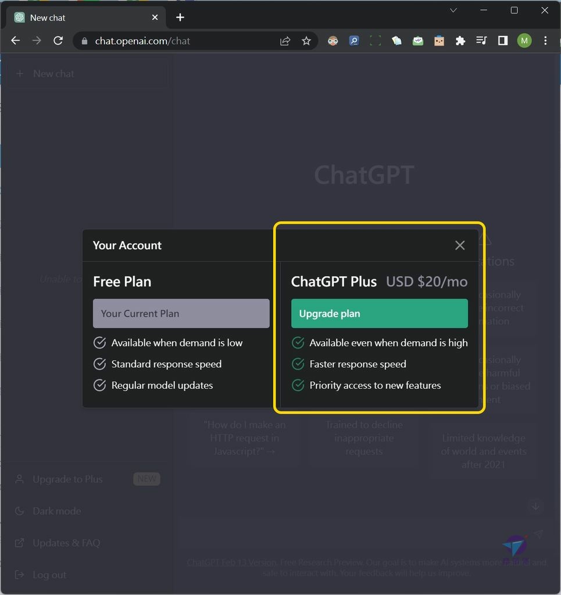Open the Extensions puzzle piece menu
The width and height of the screenshot is (561, 595).
(460, 41)
